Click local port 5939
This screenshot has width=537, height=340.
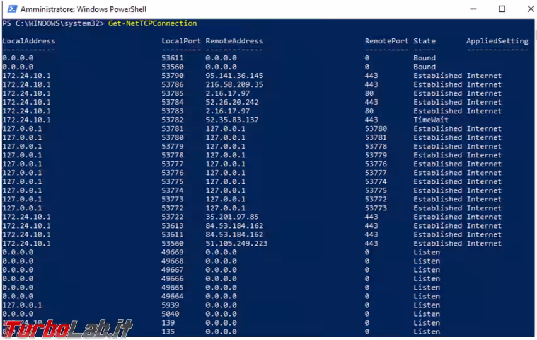(x=170, y=305)
